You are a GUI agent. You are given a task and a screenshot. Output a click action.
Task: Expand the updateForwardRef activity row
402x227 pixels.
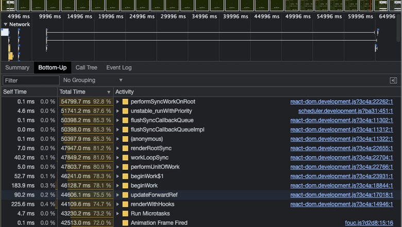(118, 194)
